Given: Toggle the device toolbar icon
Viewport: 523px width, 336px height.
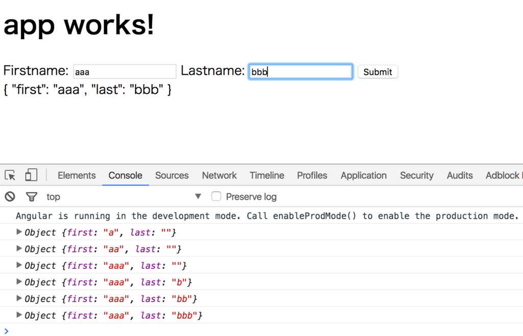Looking at the screenshot, I should click(x=31, y=175).
